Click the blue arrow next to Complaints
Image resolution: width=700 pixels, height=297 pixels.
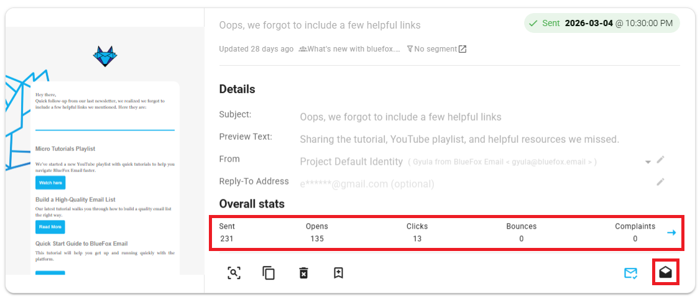click(671, 232)
